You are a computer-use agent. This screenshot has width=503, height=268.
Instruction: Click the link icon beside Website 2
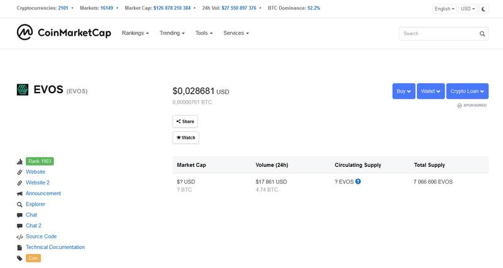click(x=19, y=183)
